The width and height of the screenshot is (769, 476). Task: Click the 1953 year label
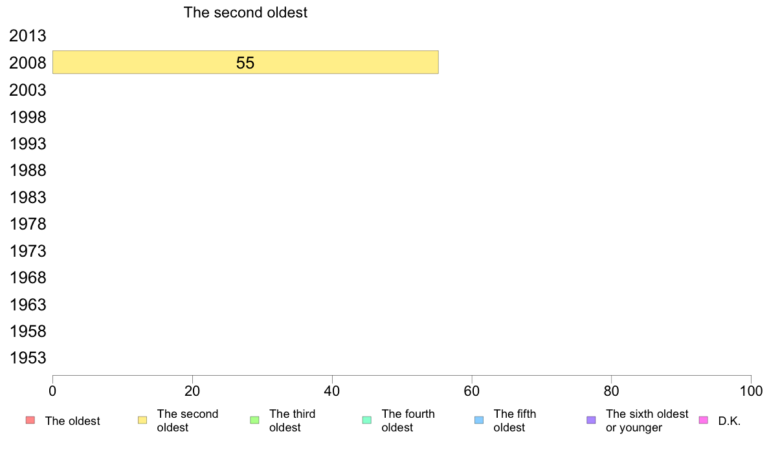(28, 358)
